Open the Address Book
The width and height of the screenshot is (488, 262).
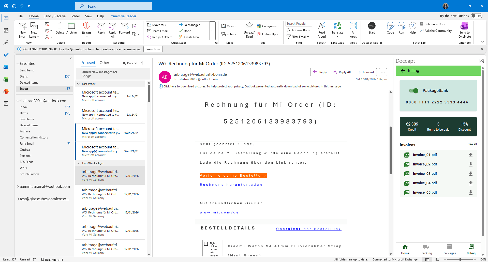[x=299, y=30]
